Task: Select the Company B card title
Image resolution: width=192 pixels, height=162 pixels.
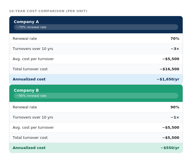Action: pyautogui.click(x=26, y=90)
